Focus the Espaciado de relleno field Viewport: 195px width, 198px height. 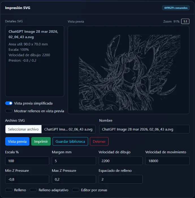click(x=120, y=179)
